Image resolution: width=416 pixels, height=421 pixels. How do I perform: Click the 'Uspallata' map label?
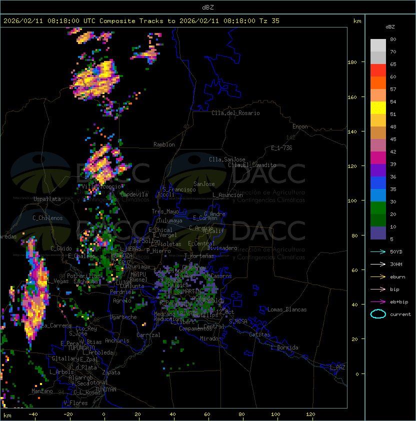[47, 199]
